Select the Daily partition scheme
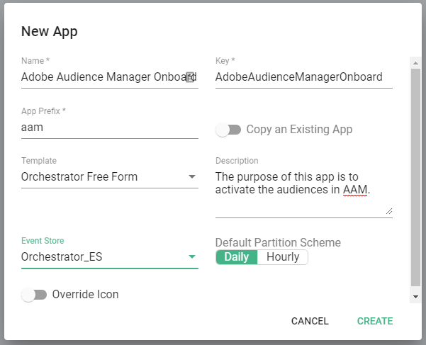The height and width of the screenshot is (345, 426). (236, 257)
